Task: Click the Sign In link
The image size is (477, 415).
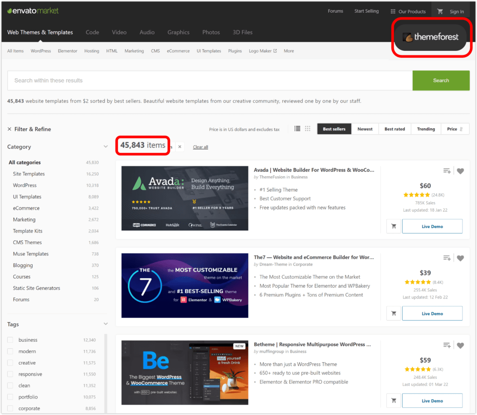Action: pyautogui.click(x=457, y=11)
